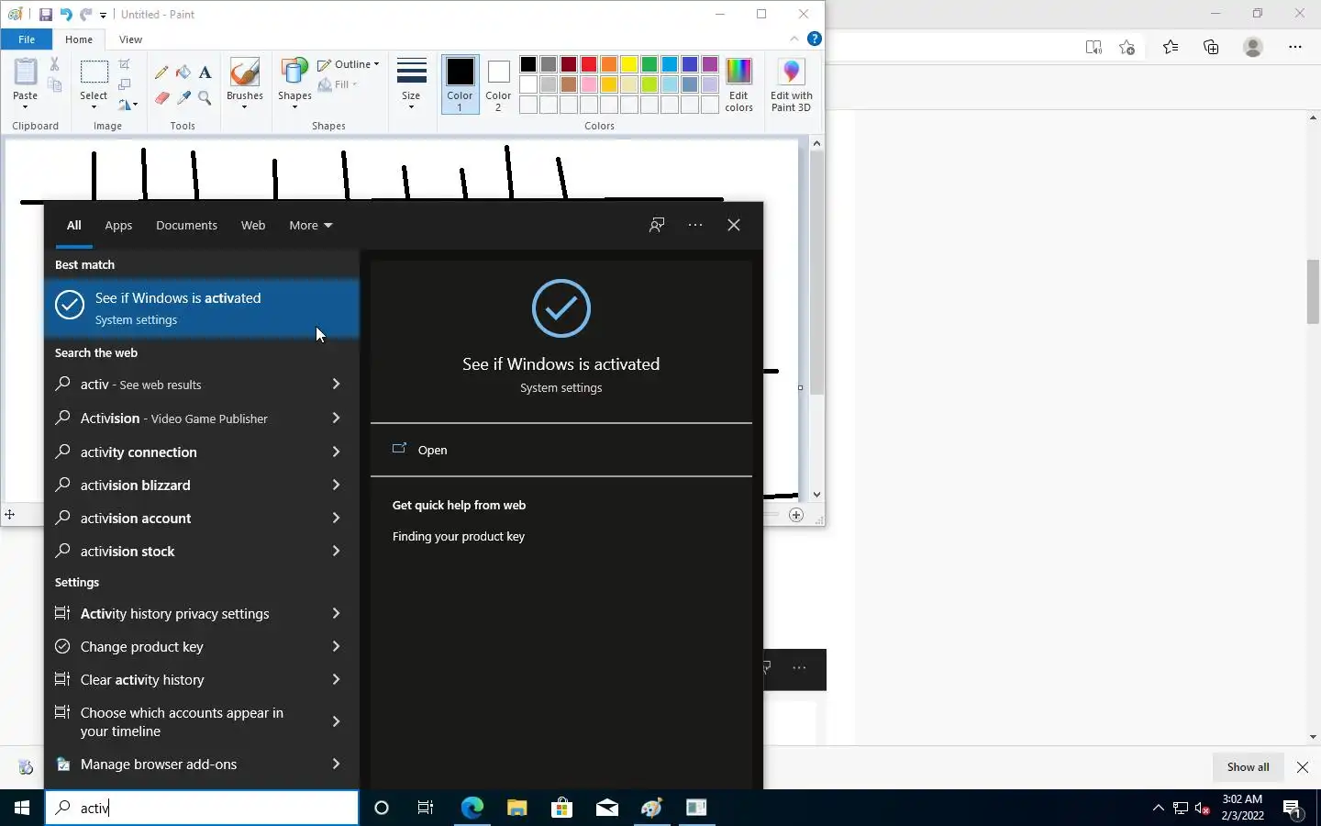Open Mail app from the taskbar
This screenshot has height=826, width=1321.
pyautogui.click(x=606, y=808)
